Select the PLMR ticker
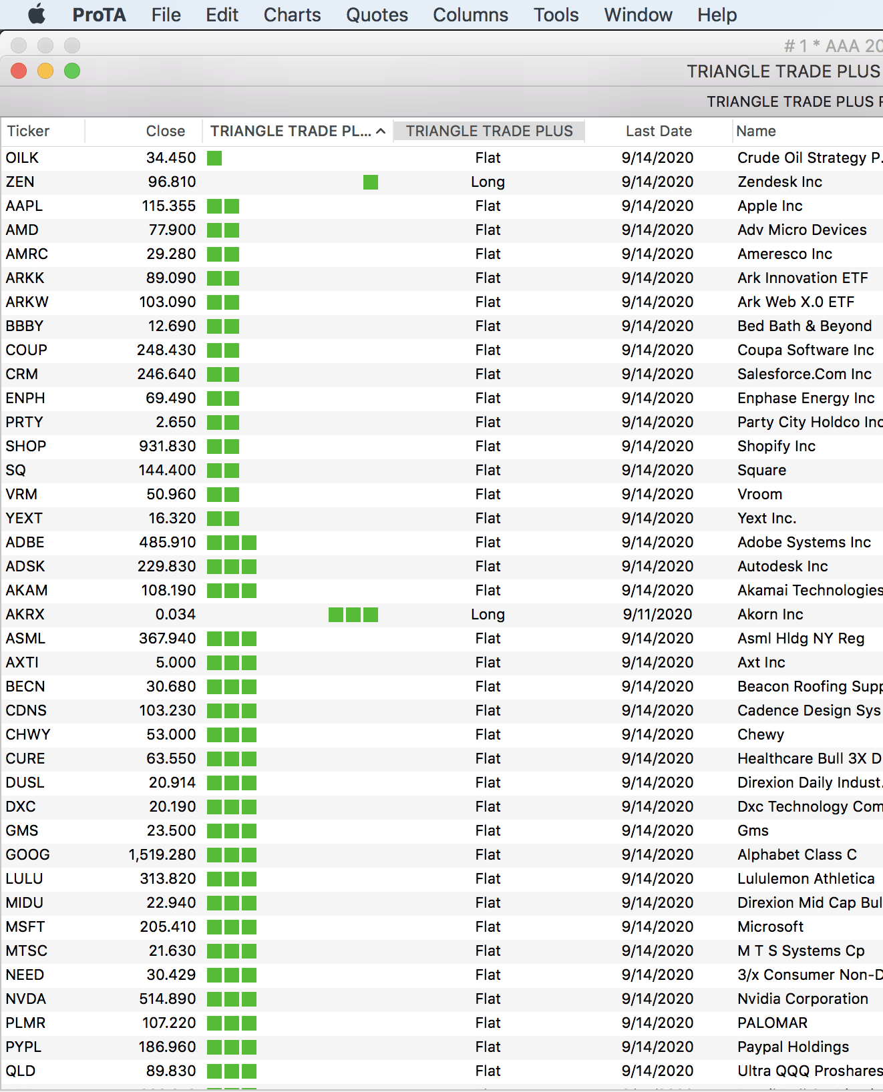Screen dimensions: 883x1092 (x=25, y=1023)
